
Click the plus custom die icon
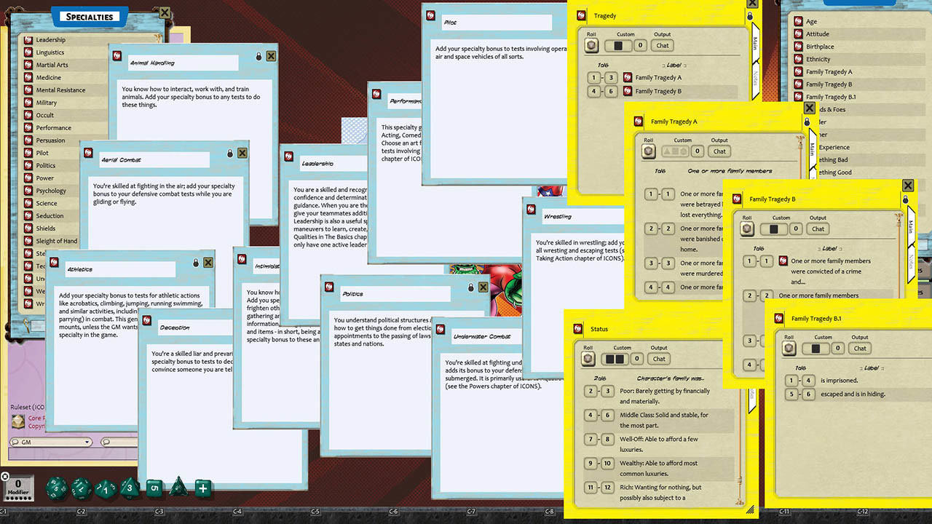pos(202,488)
